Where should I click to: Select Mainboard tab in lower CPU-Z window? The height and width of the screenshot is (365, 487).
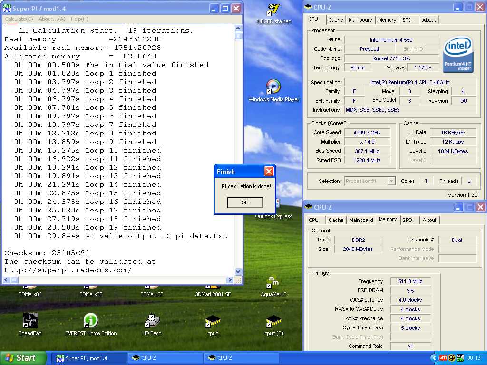tap(361, 220)
